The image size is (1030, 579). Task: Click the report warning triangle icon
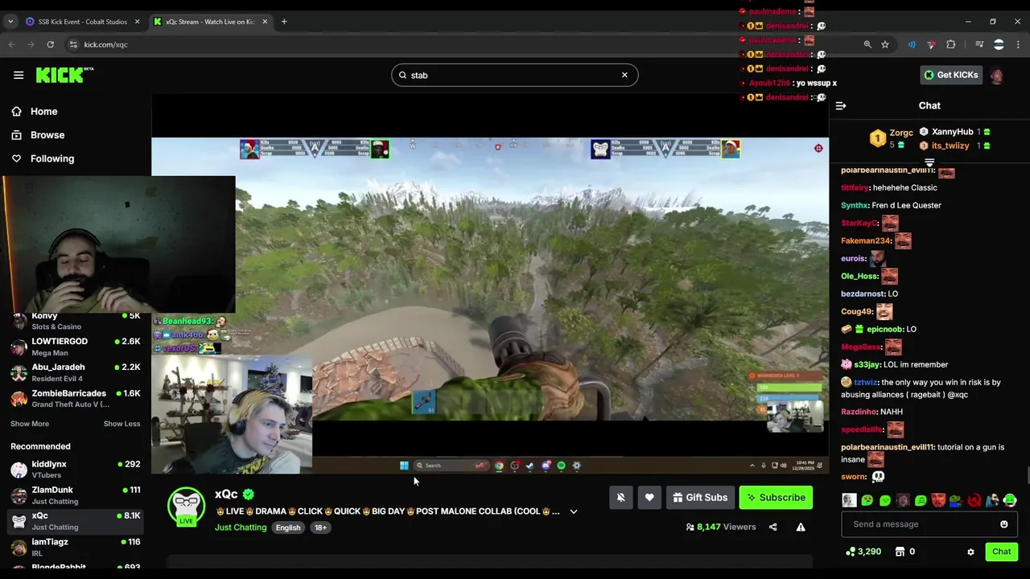(x=801, y=528)
